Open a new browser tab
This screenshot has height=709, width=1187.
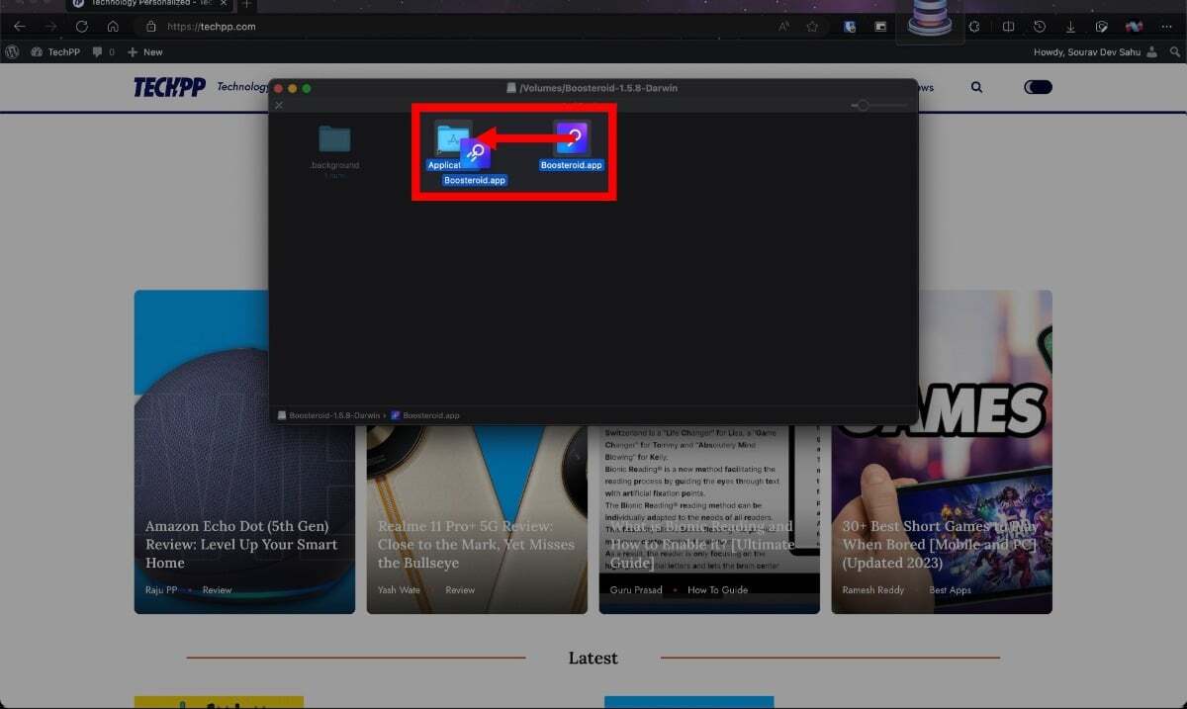pos(247,4)
